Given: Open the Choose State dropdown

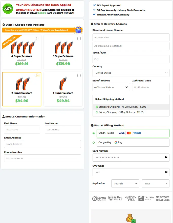Looking at the screenshot, I should click(x=111, y=87).
